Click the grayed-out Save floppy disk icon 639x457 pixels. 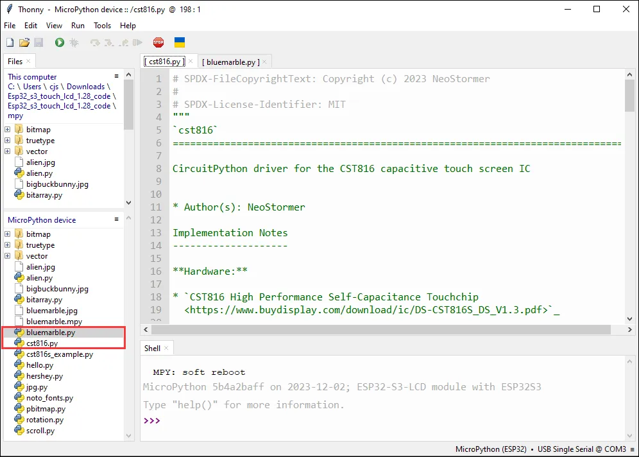pyautogui.click(x=38, y=42)
